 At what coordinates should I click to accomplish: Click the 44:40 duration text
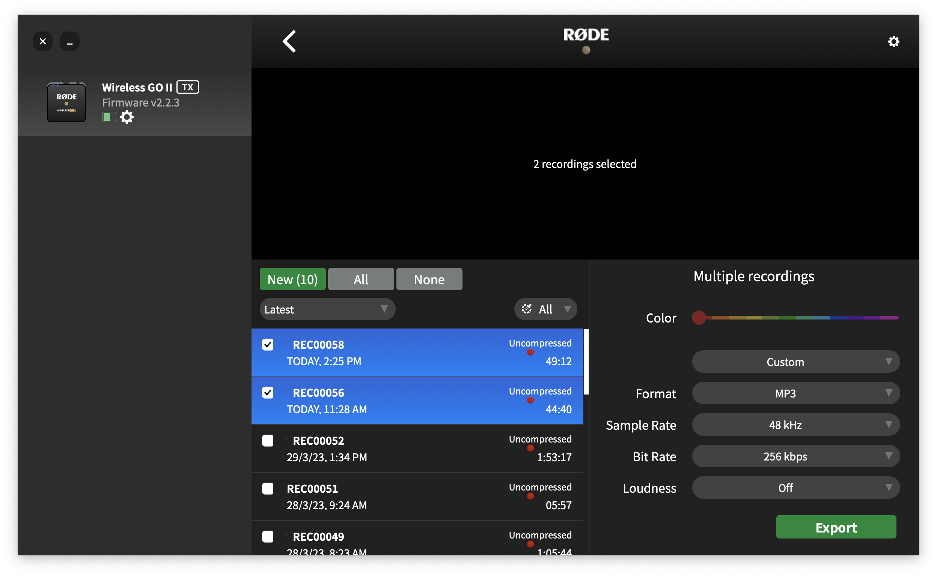559,409
